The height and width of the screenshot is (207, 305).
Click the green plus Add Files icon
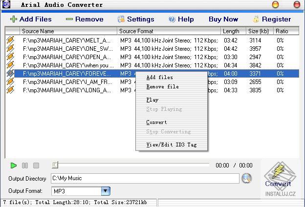pos(14,19)
